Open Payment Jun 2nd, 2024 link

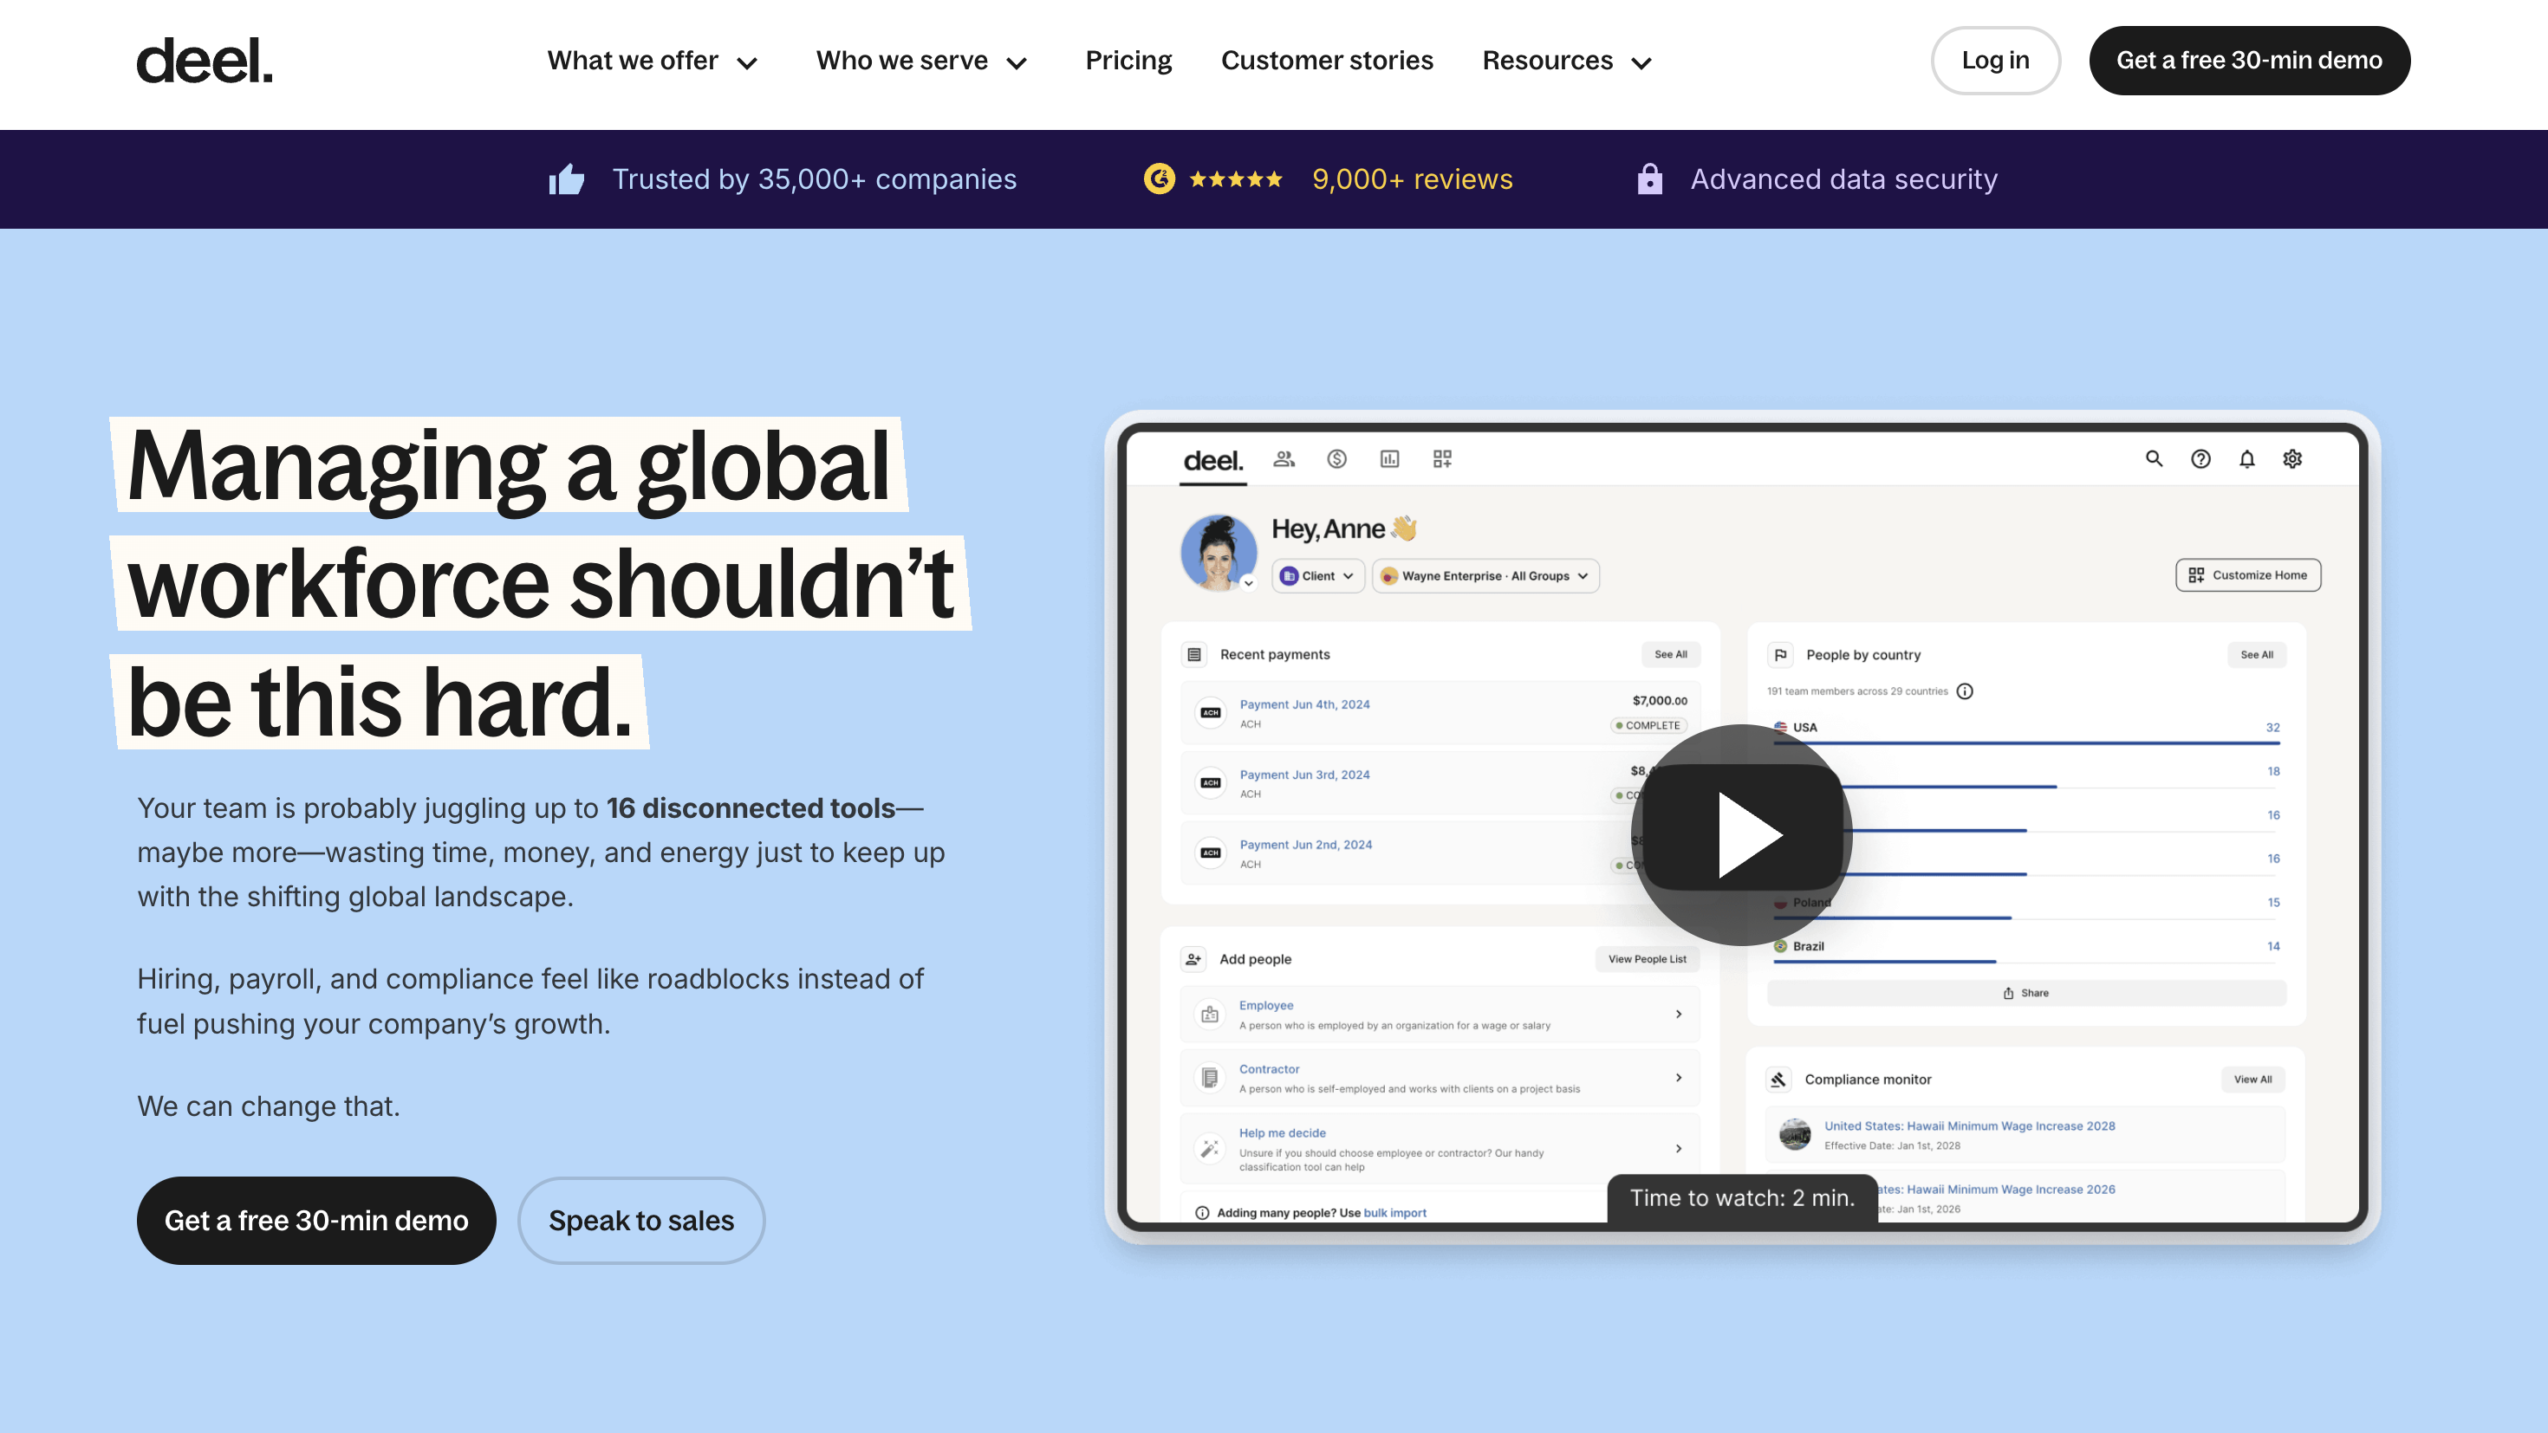tap(1306, 845)
